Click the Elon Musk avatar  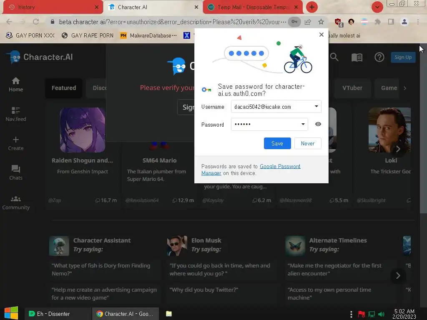pyautogui.click(x=177, y=246)
